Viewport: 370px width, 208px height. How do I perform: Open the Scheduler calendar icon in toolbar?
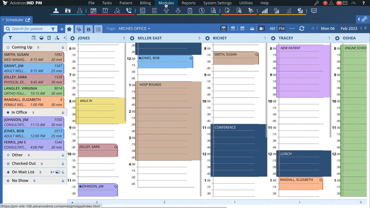(x=93, y=11)
